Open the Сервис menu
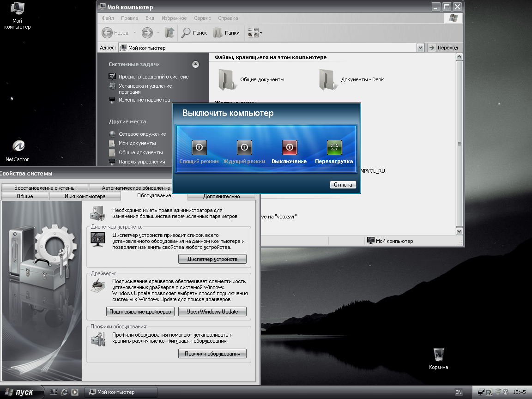The height and width of the screenshot is (399, 532). pyautogui.click(x=202, y=18)
